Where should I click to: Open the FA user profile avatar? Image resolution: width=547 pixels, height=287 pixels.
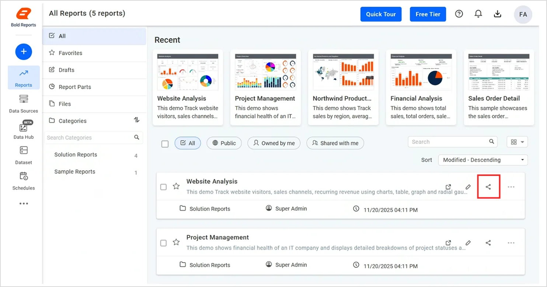pyautogui.click(x=523, y=15)
